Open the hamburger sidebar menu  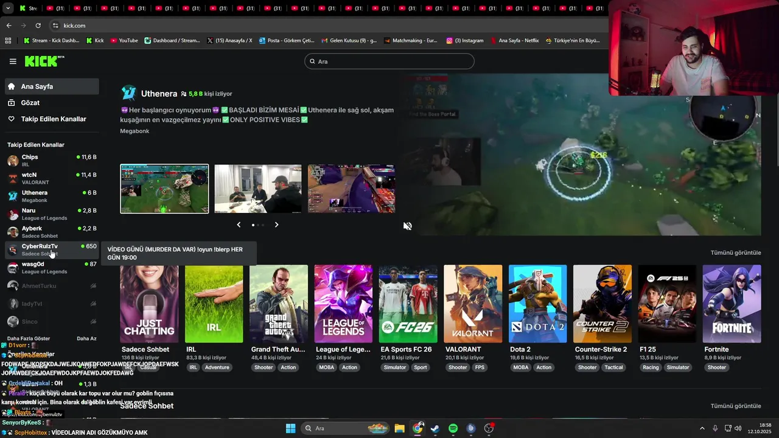click(13, 61)
